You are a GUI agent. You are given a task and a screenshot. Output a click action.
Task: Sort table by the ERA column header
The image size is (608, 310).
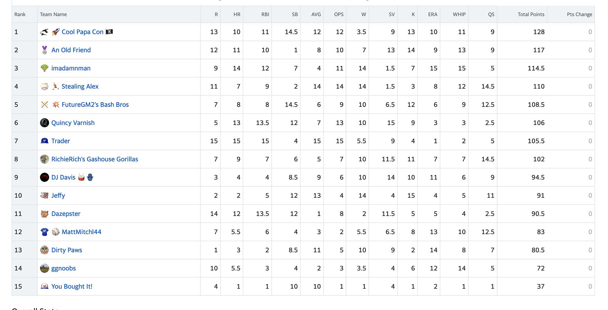[433, 14]
